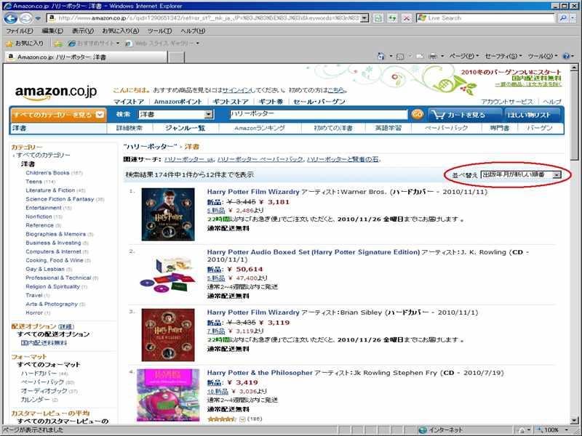This screenshot has width=582, height=436.
Task: Select the Amazon.co.jp ハリーポッター browser tab
Action: (x=86, y=57)
